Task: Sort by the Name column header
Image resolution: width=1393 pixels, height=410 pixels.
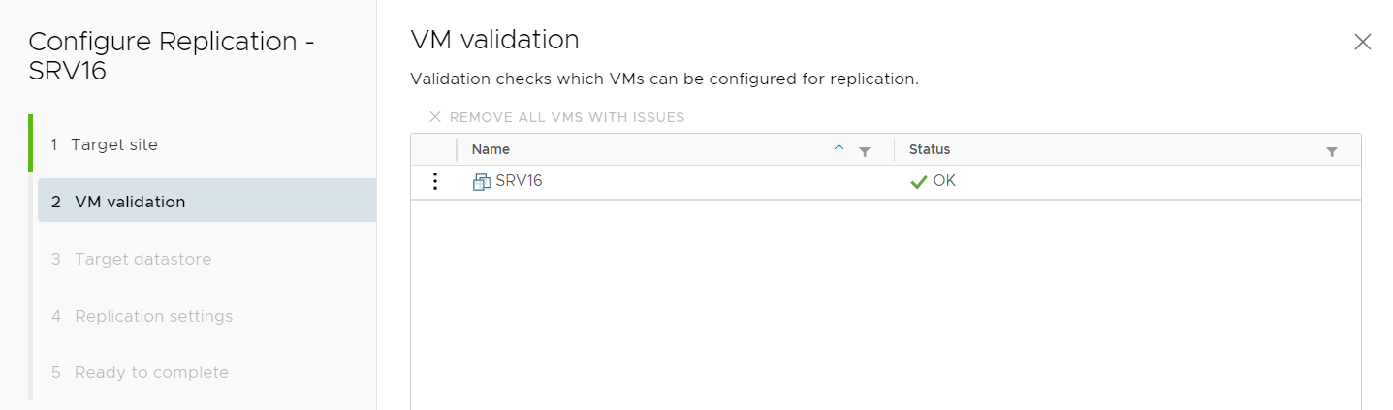Action: tap(491, 150)
